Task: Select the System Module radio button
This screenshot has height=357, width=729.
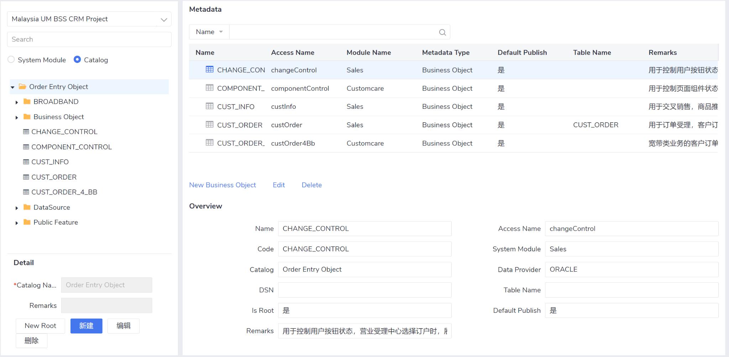Action: click(x=11, y=59)
